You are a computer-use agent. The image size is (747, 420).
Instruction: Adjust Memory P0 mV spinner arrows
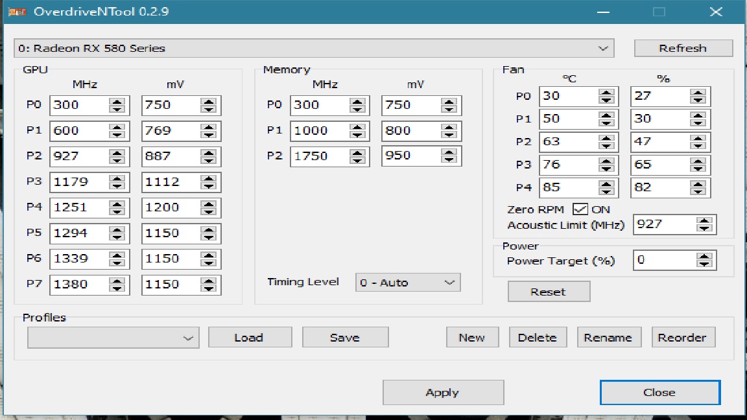[449, 105]
